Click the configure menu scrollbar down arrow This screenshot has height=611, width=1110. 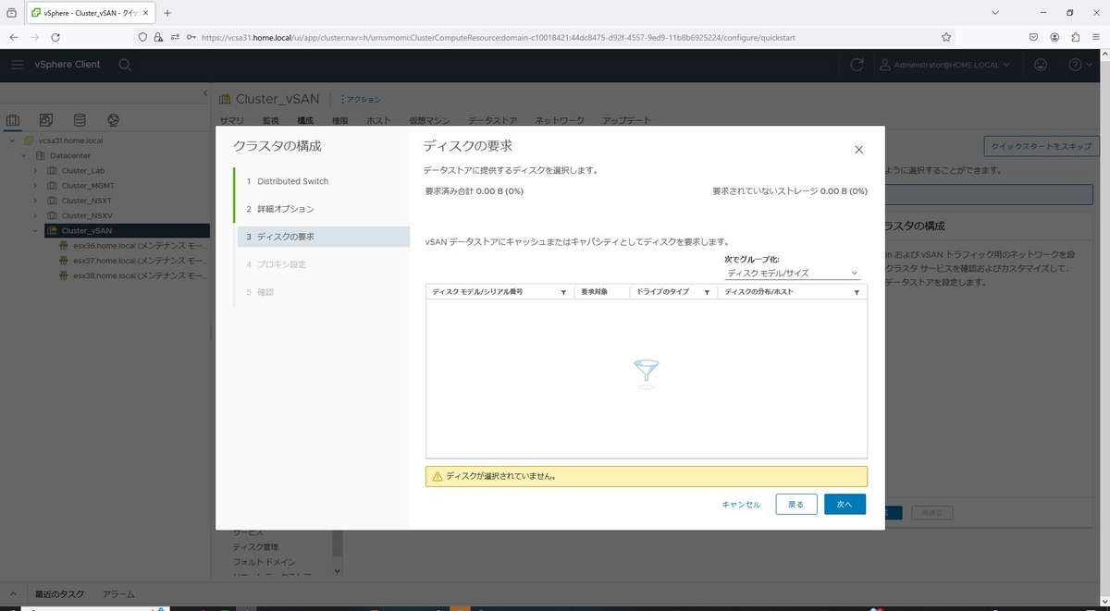[337, 571]
